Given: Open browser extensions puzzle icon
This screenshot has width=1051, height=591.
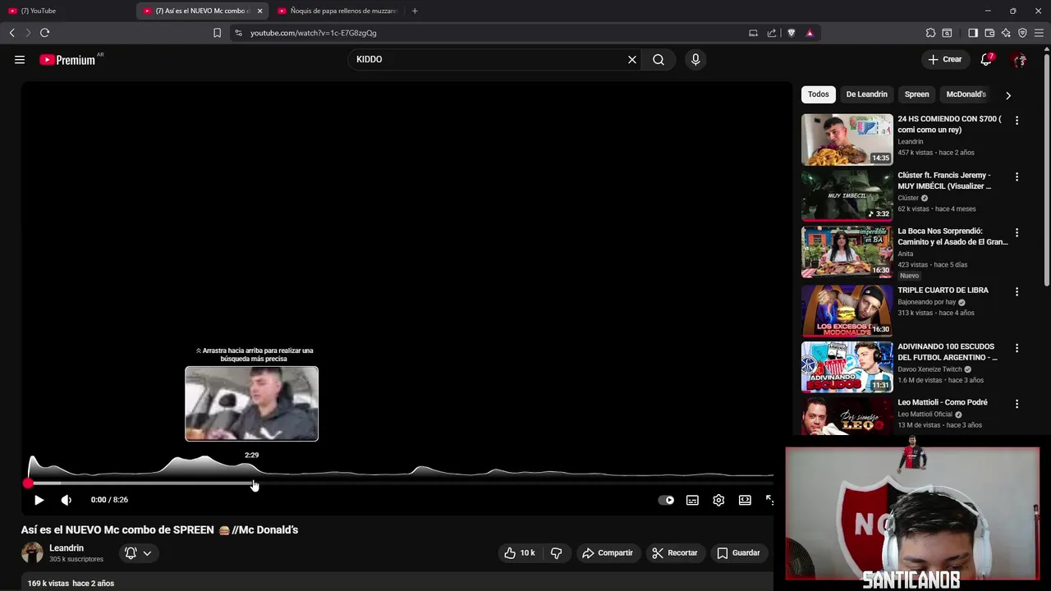Looking at the screenshot, I should point(930,33).
